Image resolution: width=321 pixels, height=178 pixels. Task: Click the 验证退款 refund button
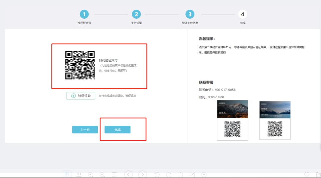[x=81, y=96]
